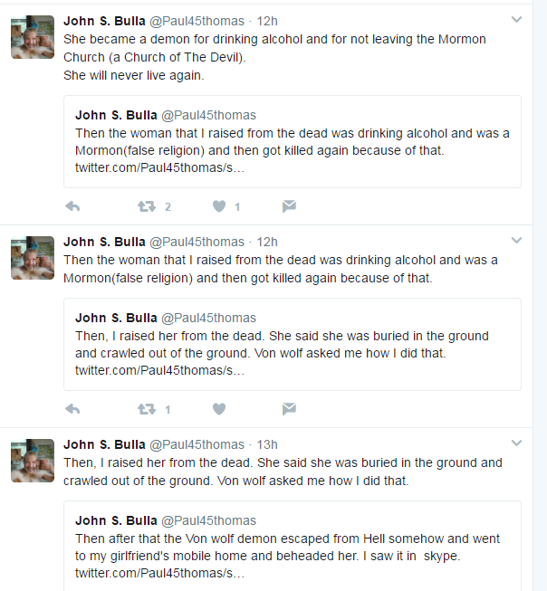This screenshot has height=591, width=547.
Task: Expand options chevron on the 13h tweet
Action: pyautogui.click(x=516, y=443)
